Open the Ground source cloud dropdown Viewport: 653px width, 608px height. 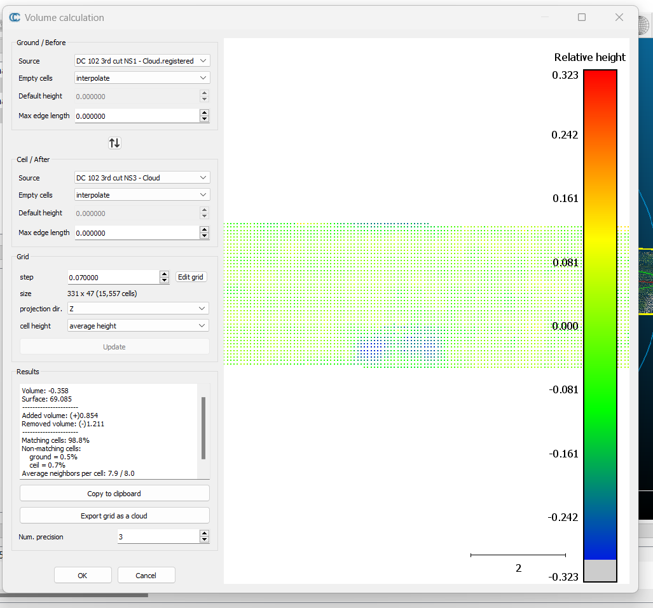[x=142, y=61]
